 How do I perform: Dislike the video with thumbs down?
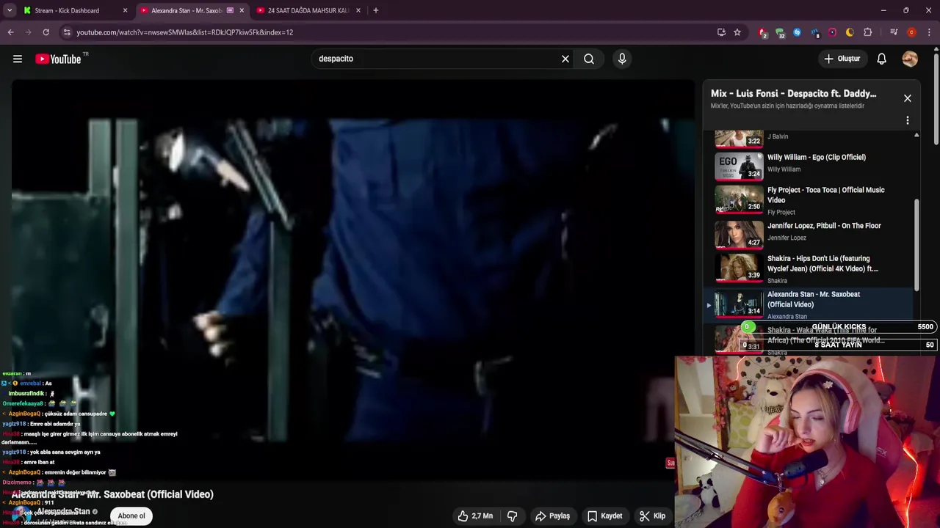coord(512,516)
